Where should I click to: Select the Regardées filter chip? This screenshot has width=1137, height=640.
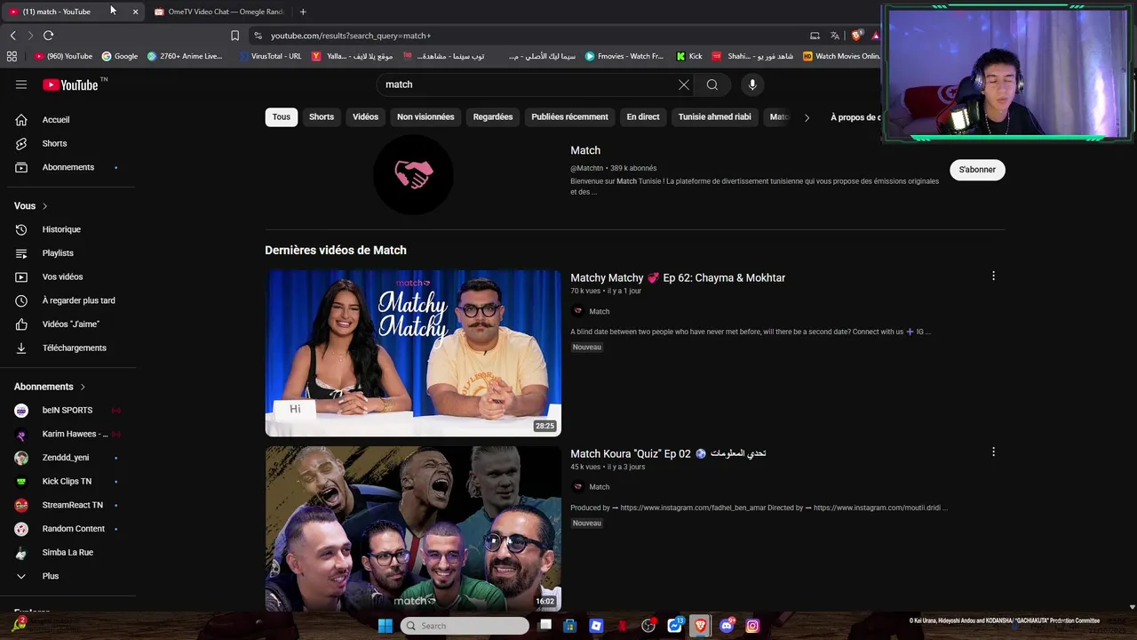(493, 117)
